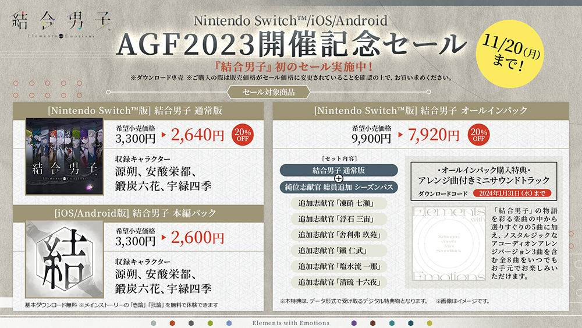582x328 pixels.
Task: Click アレンジ曲付きミニサウンドトラック text
Action: (484, 180)
